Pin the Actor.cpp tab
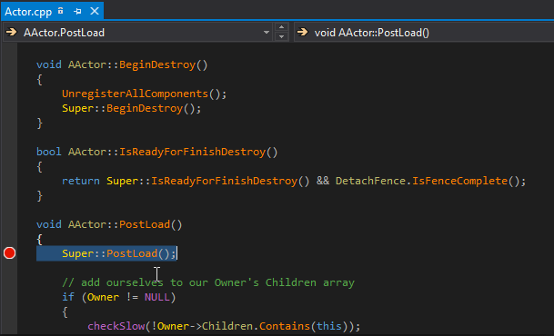This screenshot has height=336, width=554. [x=77, y=12]
